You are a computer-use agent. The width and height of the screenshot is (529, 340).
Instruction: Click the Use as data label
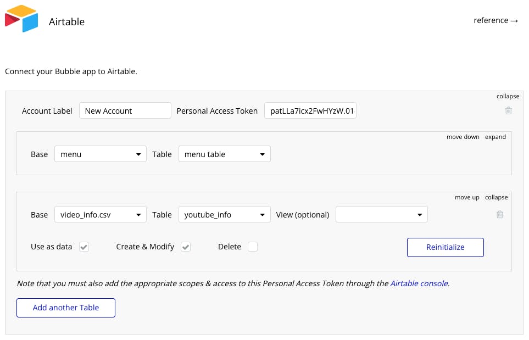(51, 247)
